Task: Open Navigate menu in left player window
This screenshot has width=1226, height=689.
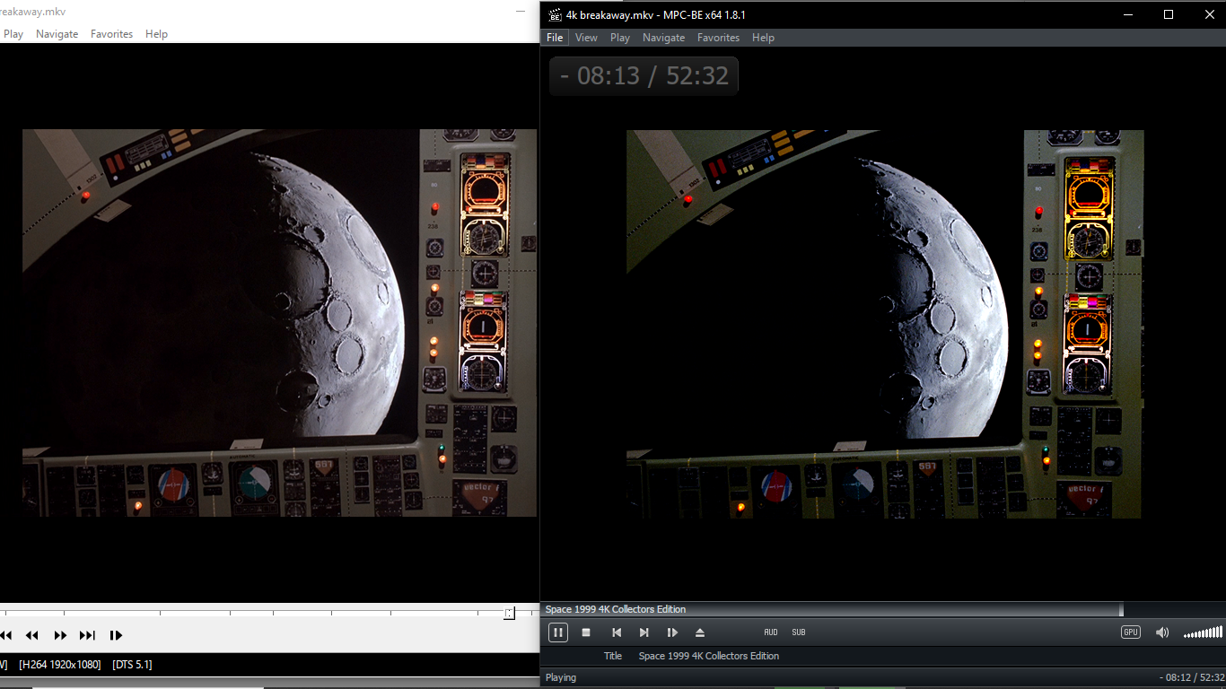Action: pos(57,34)
